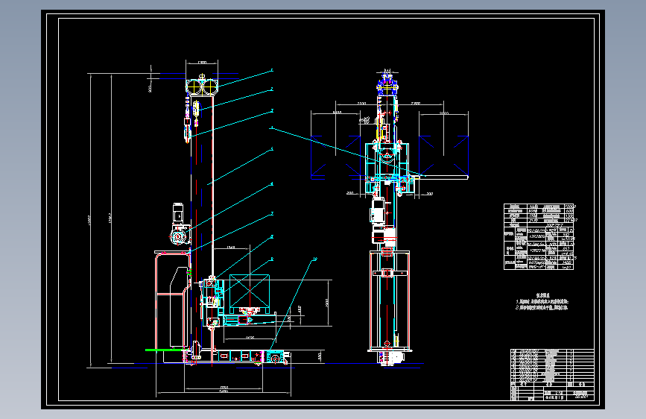Click callout number 10 above the base trolley
Screen dimensions: 646x419
point(315,259)
